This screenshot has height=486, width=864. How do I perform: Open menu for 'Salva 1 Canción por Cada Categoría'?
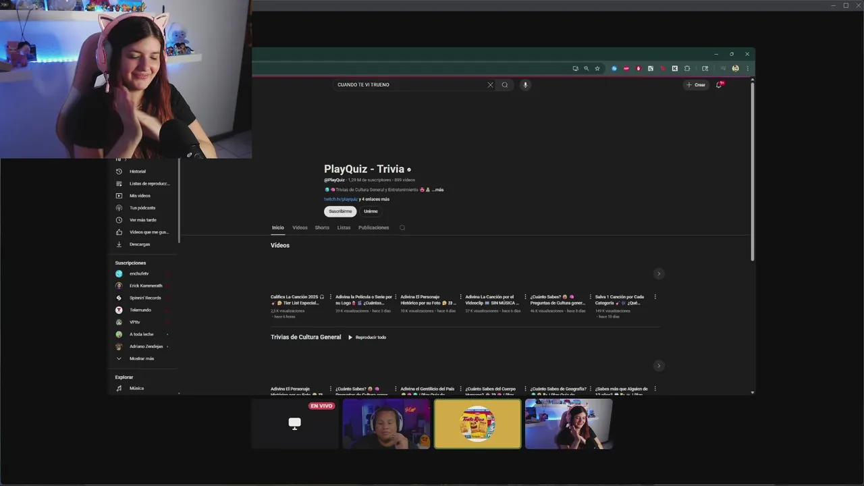coord(655,297)
